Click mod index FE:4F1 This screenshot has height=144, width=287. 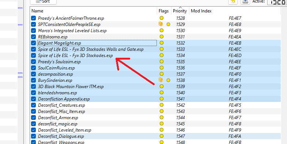pyautogui.click(x=235, y=80)
